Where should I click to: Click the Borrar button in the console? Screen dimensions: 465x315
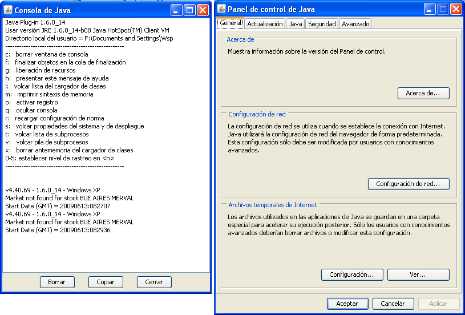57,282
